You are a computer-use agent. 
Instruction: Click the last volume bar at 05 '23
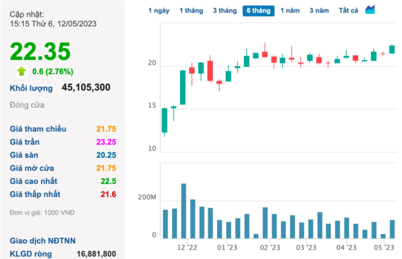point(392,229)
